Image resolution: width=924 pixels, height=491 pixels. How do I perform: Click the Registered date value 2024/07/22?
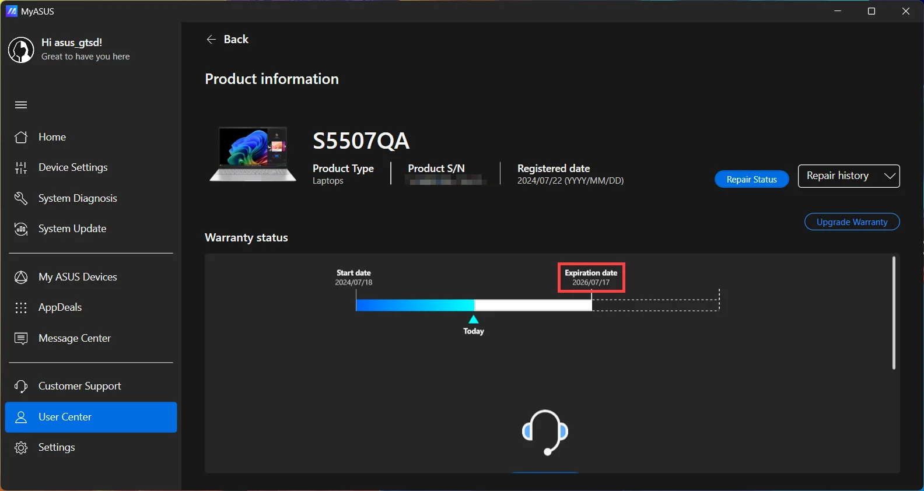(570, 181)
